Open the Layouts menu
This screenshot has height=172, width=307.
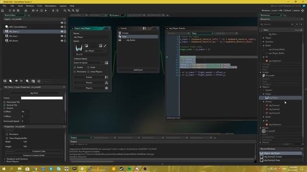click(x=63, y=6)
